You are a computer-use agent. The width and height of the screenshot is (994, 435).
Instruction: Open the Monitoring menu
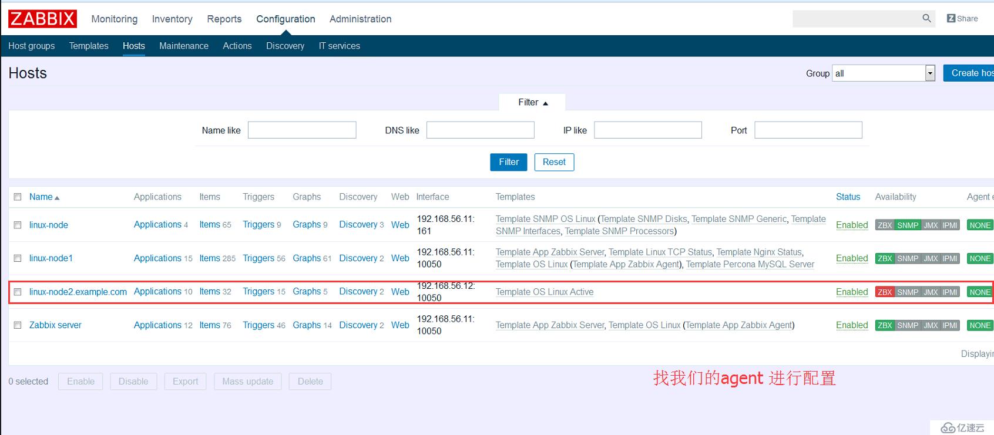click(x=115, y=19)
